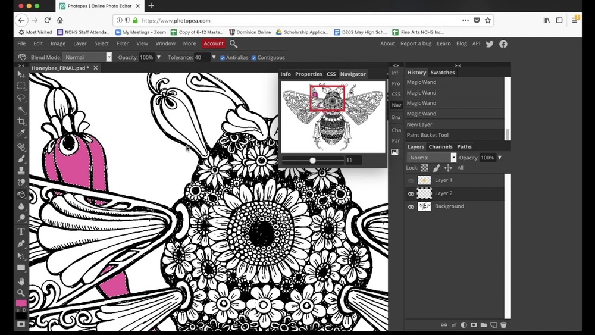
Task: Toggle lock image pixels brush icon
Action: coord(436,168)
